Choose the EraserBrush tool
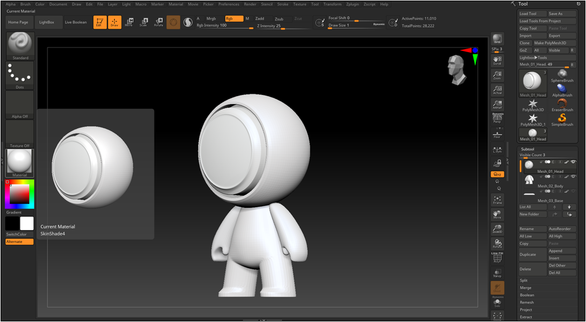Viewport: 586px width, 322px height. click(561, 104)
